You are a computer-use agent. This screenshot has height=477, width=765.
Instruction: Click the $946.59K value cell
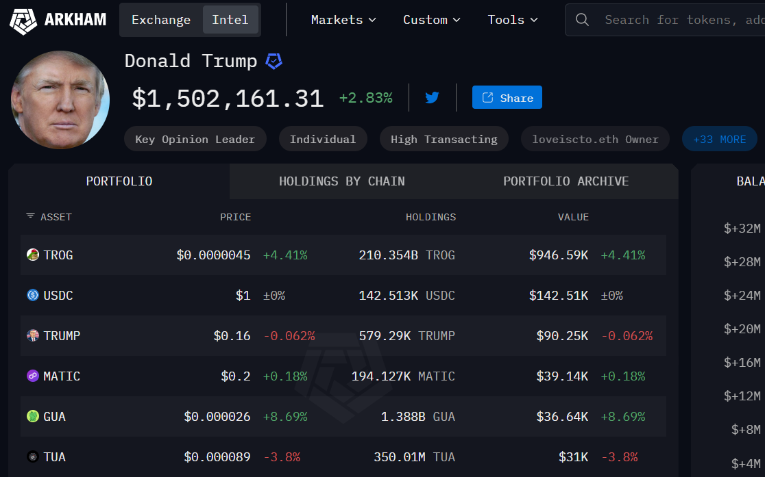[559, 255]
